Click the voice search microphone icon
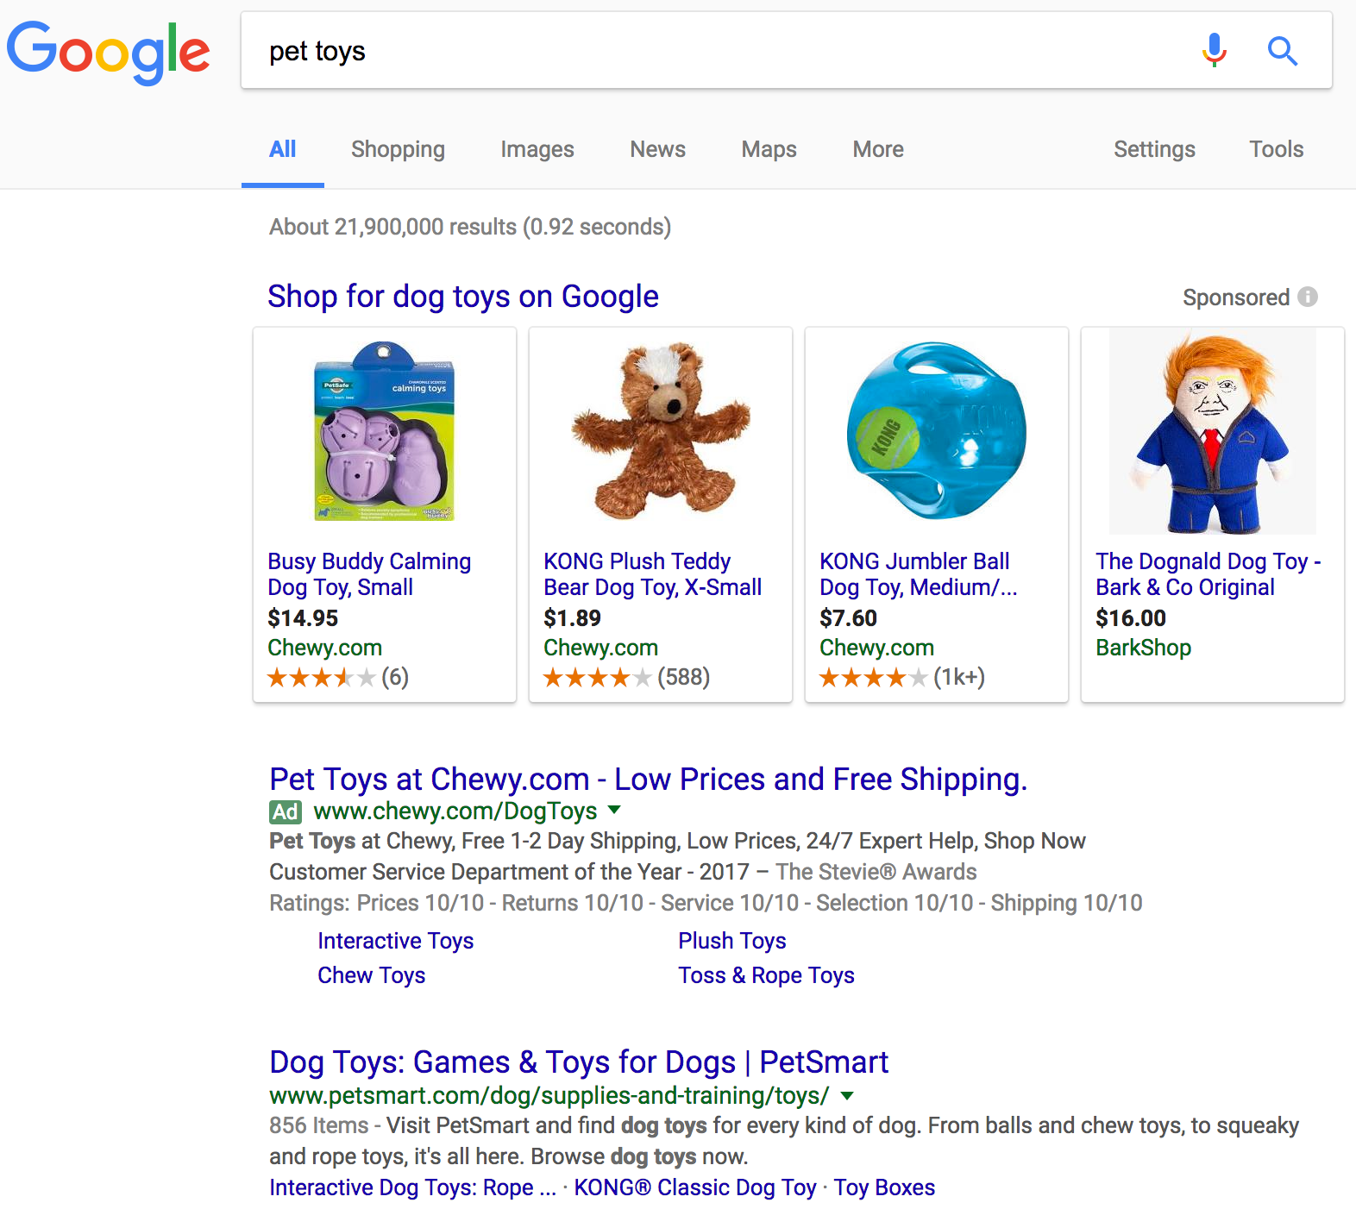 tap(1214, 51)
